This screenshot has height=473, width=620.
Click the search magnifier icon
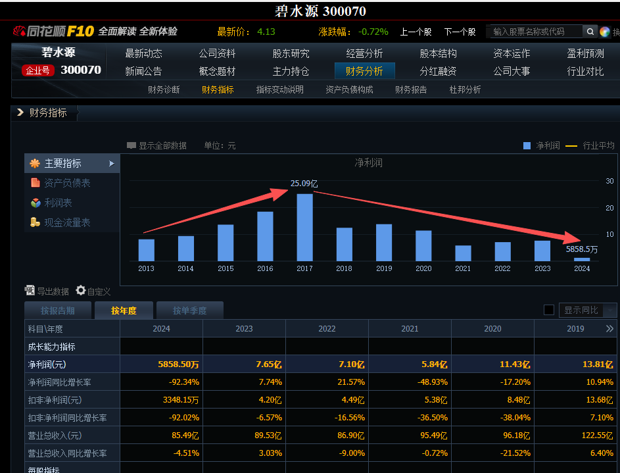click(590, 32)
